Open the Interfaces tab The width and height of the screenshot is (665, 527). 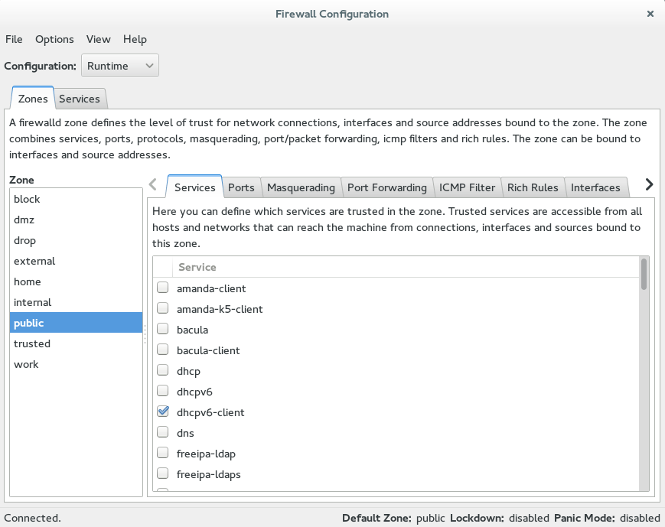pyautogui.click(x=596, y=187)
